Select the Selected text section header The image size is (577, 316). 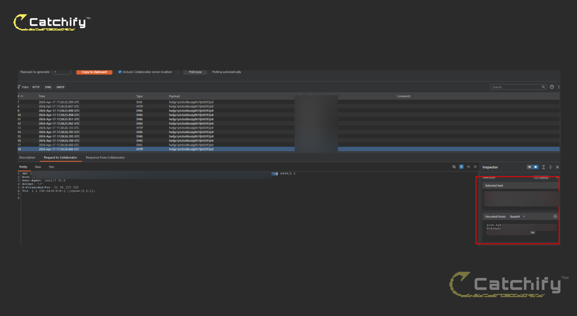[520, 185]
